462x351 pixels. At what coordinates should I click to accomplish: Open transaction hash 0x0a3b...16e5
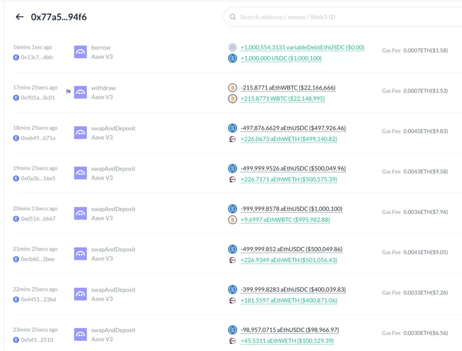coord(38,178)
